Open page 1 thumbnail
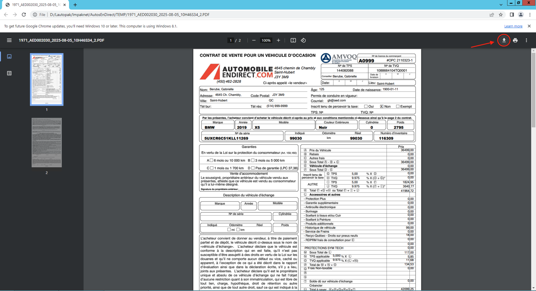 click(47, 80)
